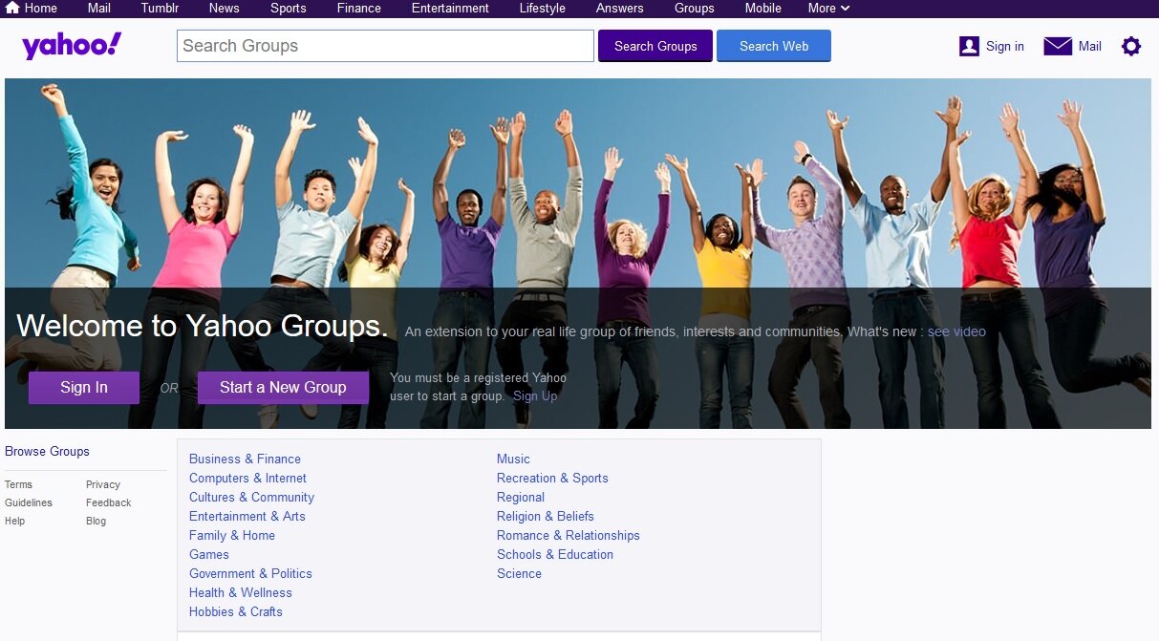Click the Search Web button
Image resolution: width=1159 pixels, height=641 pixels.
coord(774,46)
